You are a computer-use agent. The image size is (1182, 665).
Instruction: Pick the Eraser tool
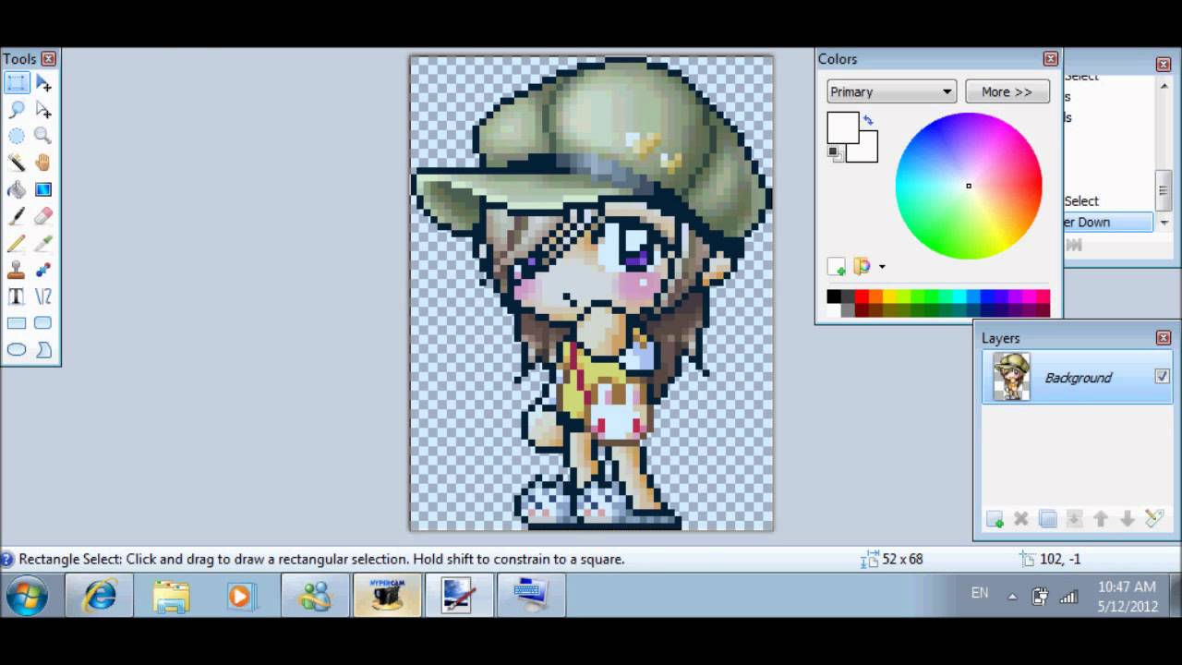coord(43,216)
